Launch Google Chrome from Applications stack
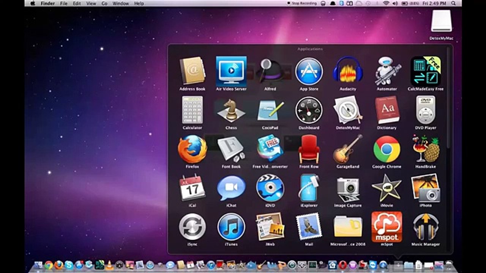Image resolution: width=486 pixels, height=273 pixels. tap(387, 149)
